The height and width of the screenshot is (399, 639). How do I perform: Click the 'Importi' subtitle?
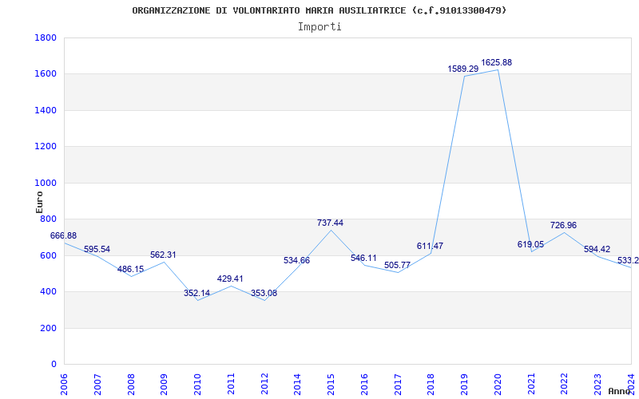coord(319,26)
